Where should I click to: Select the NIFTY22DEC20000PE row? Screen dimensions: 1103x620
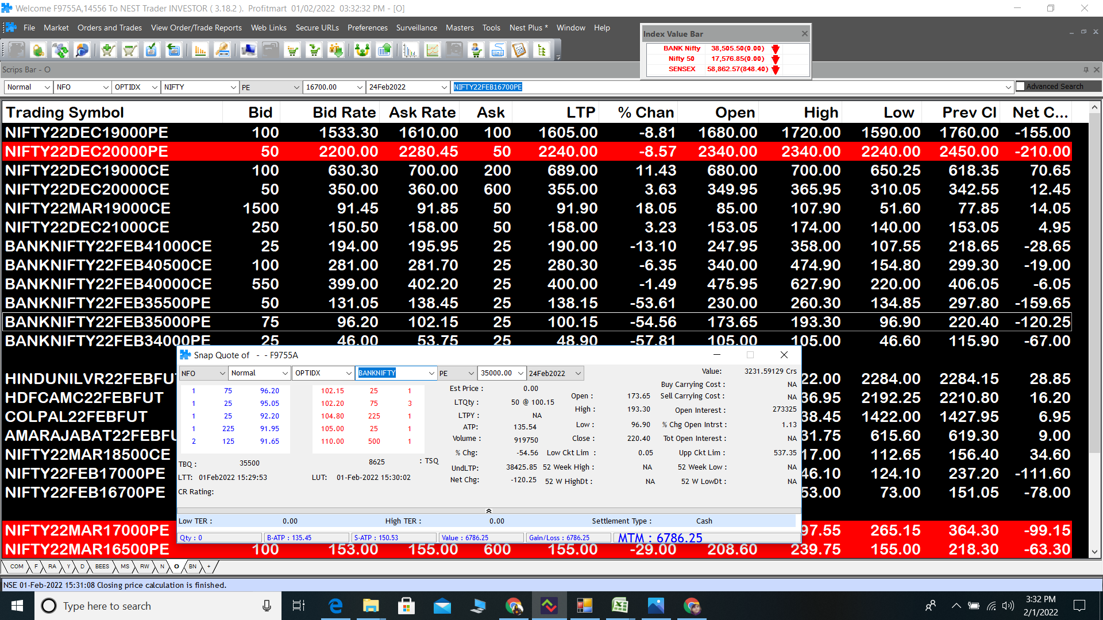pyautogui.click(x=538, y=152)
